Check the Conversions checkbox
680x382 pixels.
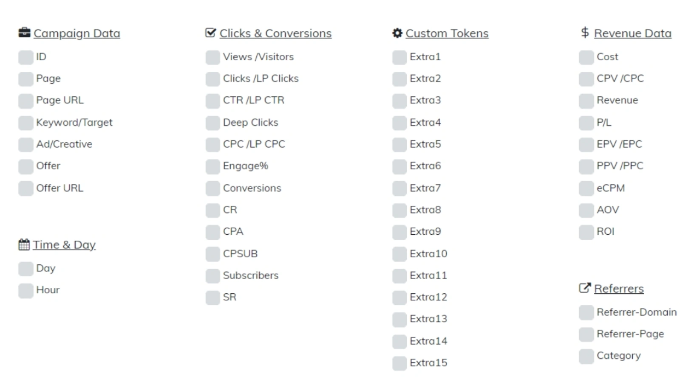click(x=213, y=188)
